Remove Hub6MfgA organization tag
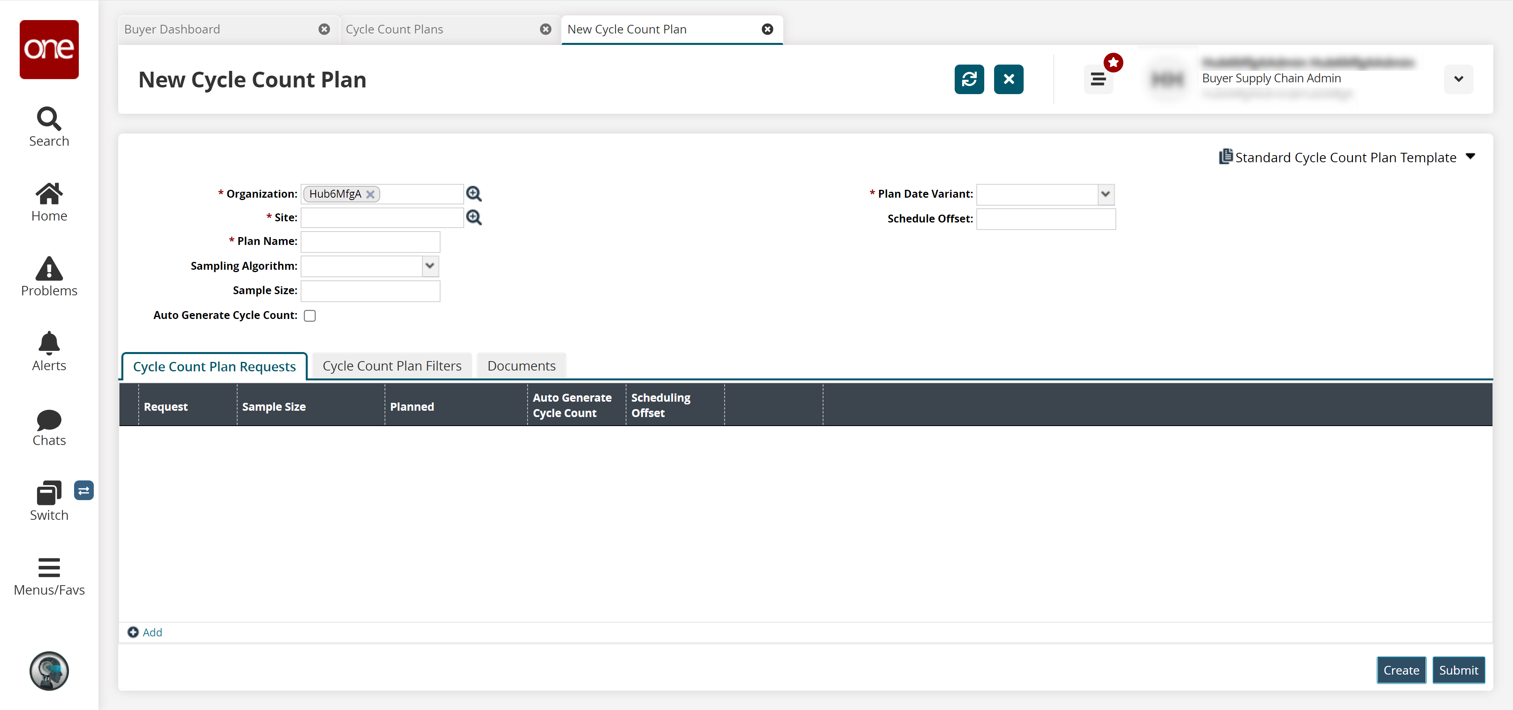1513x710 pixels. [x=370, y=194]
